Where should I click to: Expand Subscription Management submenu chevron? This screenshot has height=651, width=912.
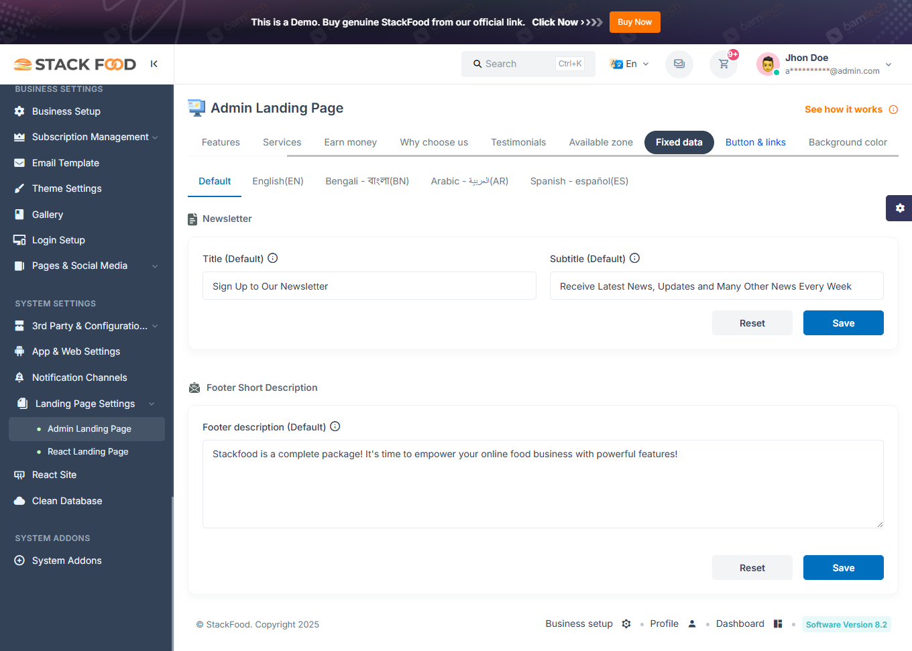tap(155, 137)
